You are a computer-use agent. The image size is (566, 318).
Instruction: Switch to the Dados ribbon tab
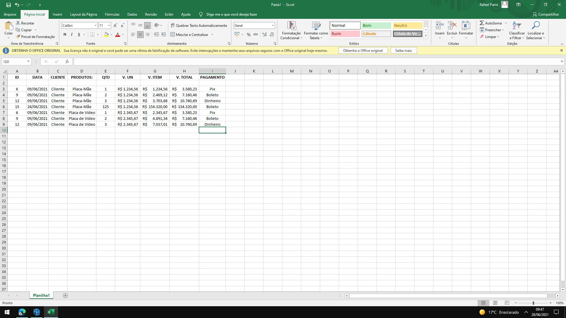click(132, 14)
